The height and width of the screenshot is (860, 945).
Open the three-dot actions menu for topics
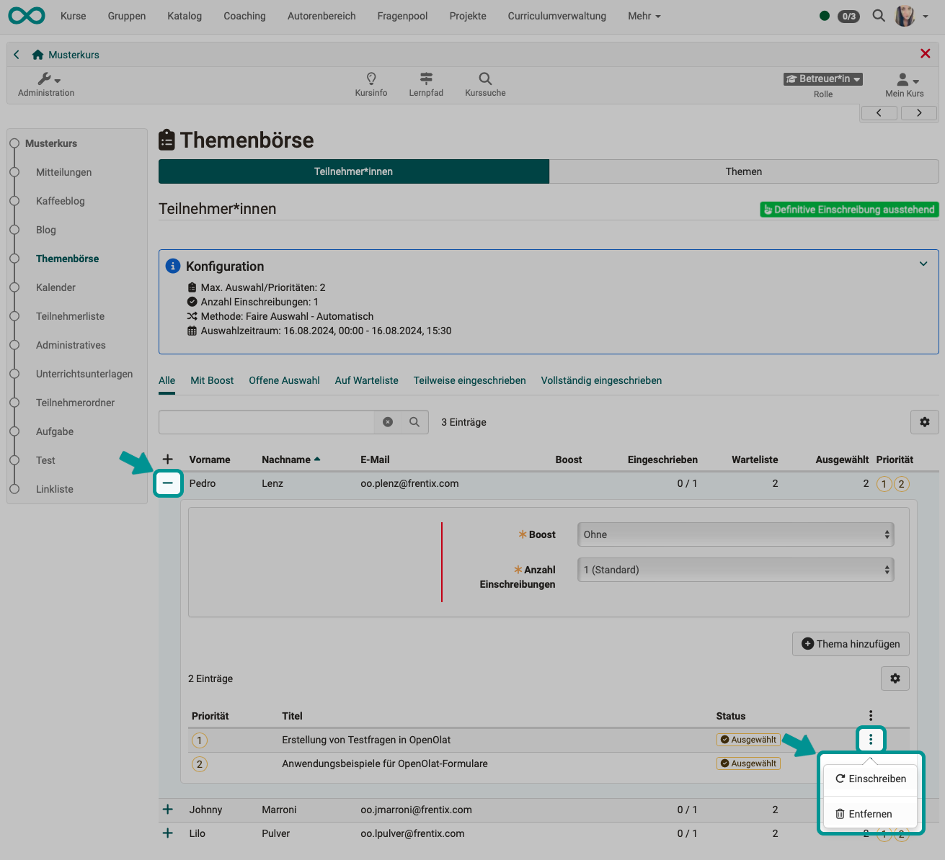click(x=870, y=739)
